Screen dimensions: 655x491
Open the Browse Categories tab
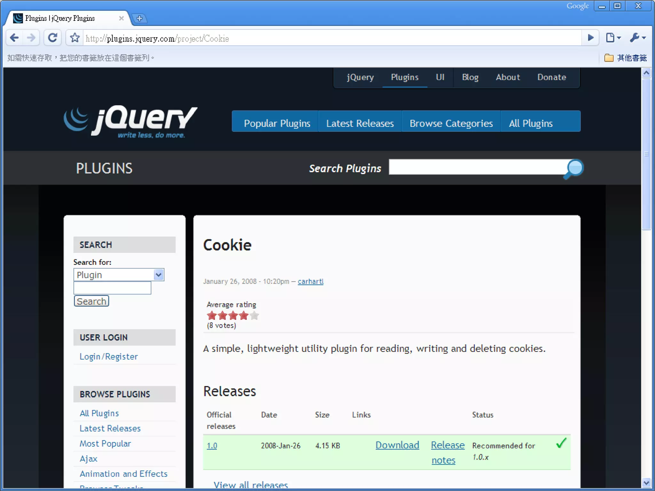pyautogui.click(x=451, y=123)
